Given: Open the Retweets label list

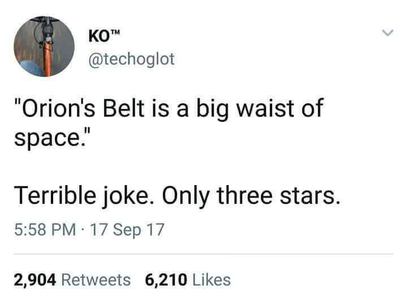Looking at the screenshot, I should (x=96, y=280).
